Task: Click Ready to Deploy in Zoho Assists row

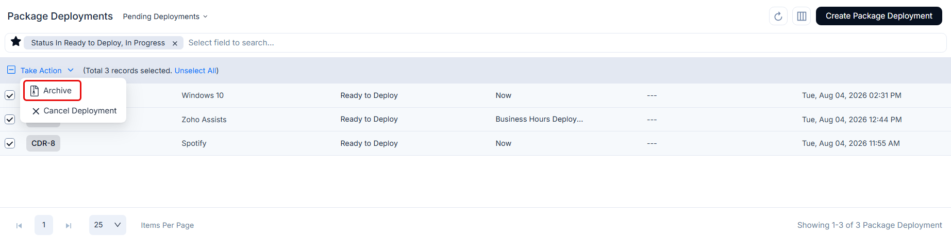Action: tap(369, 119)
